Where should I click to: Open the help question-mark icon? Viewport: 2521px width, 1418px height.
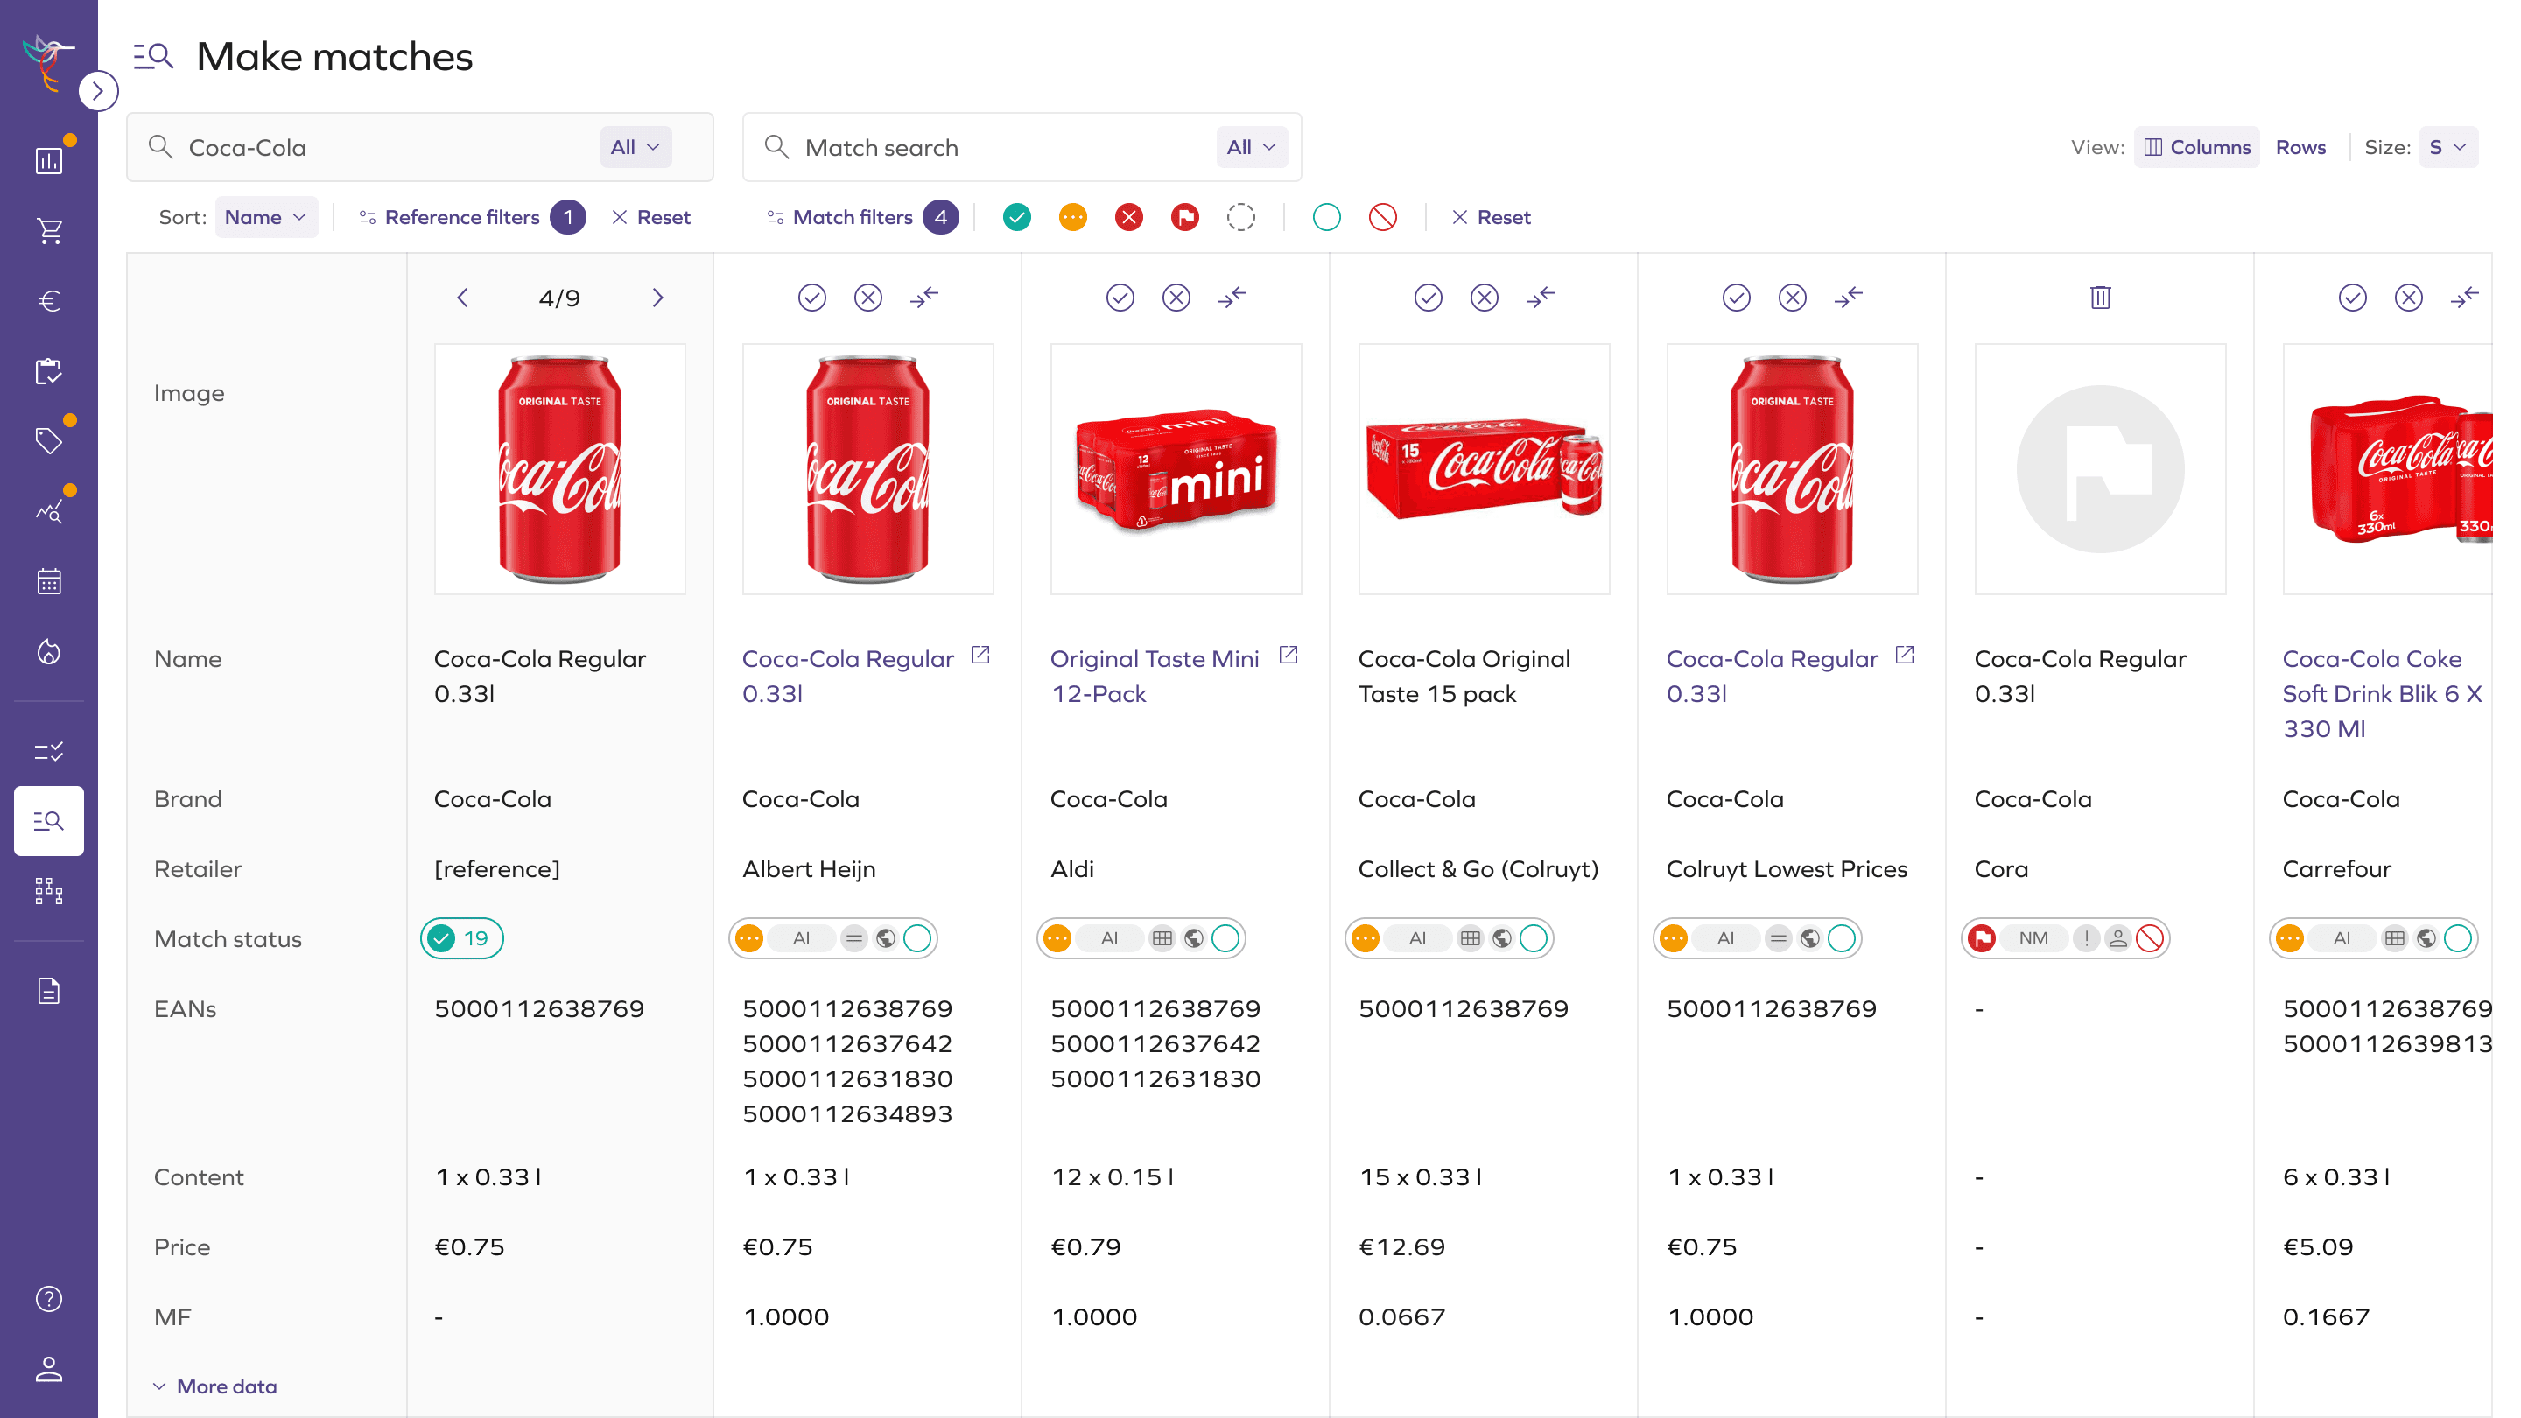[49, 1299]
